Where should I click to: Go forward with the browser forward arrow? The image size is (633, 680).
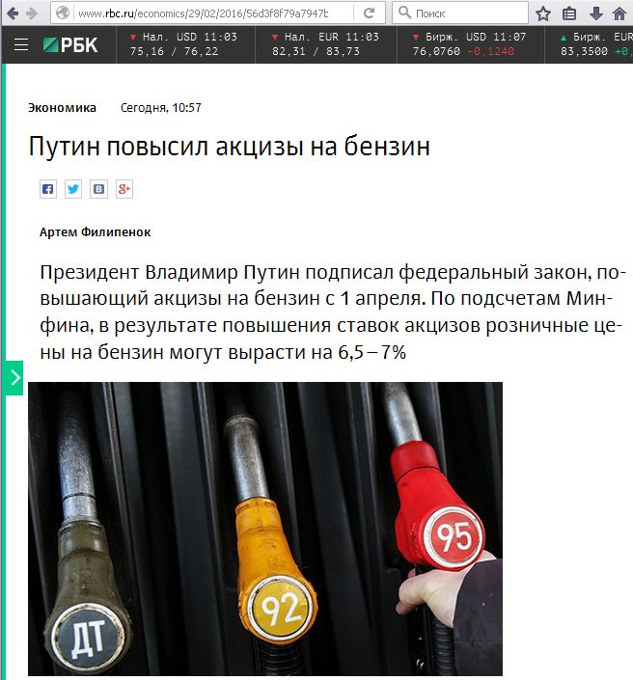[x=32, y=14]
